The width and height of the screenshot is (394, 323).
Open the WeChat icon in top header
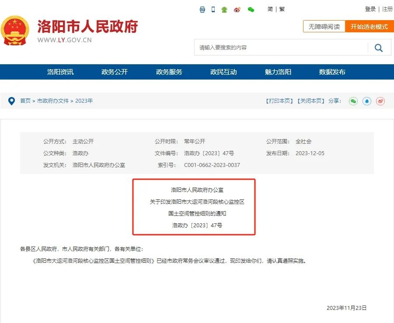[251, 9]
